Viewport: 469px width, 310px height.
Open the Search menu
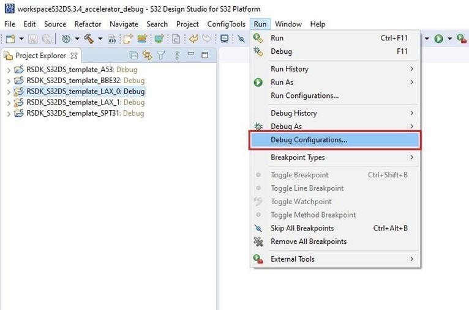click(x=157, y=24)
